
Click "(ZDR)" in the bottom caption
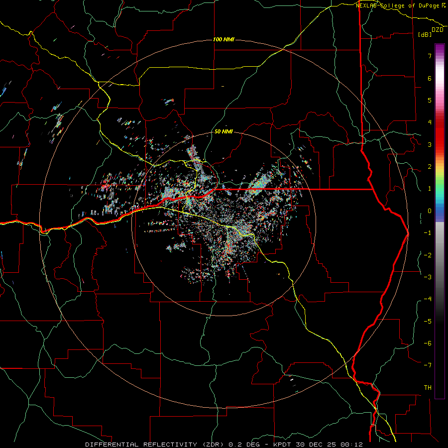pyautogui.click(x=213, y=445)
